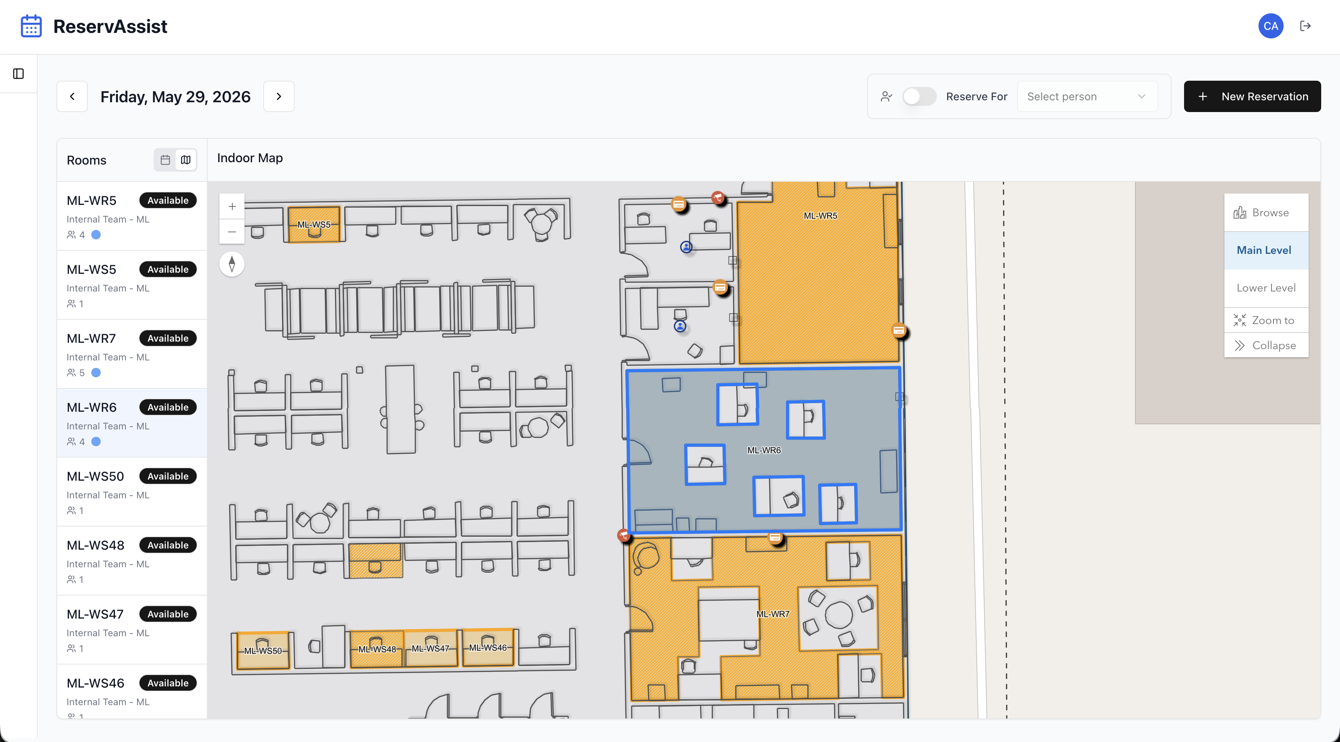
Task: Open the Select person dropdown
Action: 1087,96
